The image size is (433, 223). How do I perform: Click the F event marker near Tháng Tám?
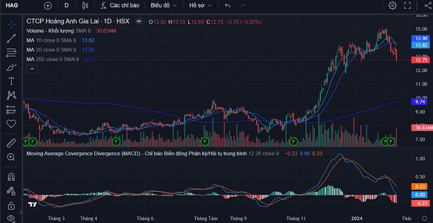click(205, 142)
